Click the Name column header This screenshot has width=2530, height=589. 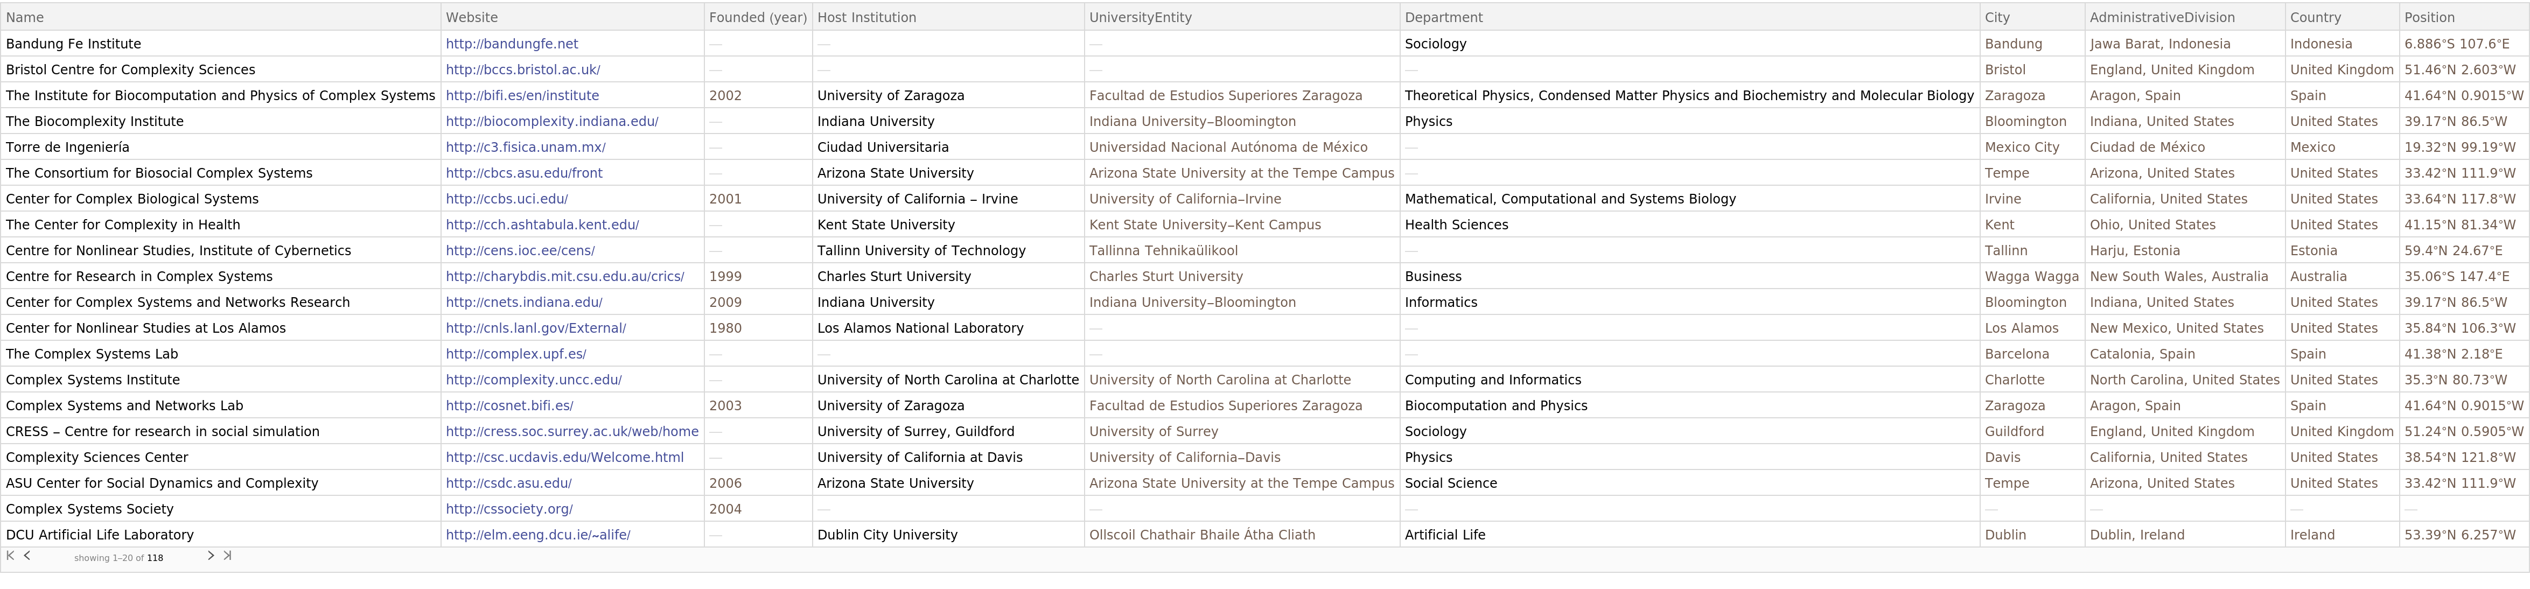[25, 18]
